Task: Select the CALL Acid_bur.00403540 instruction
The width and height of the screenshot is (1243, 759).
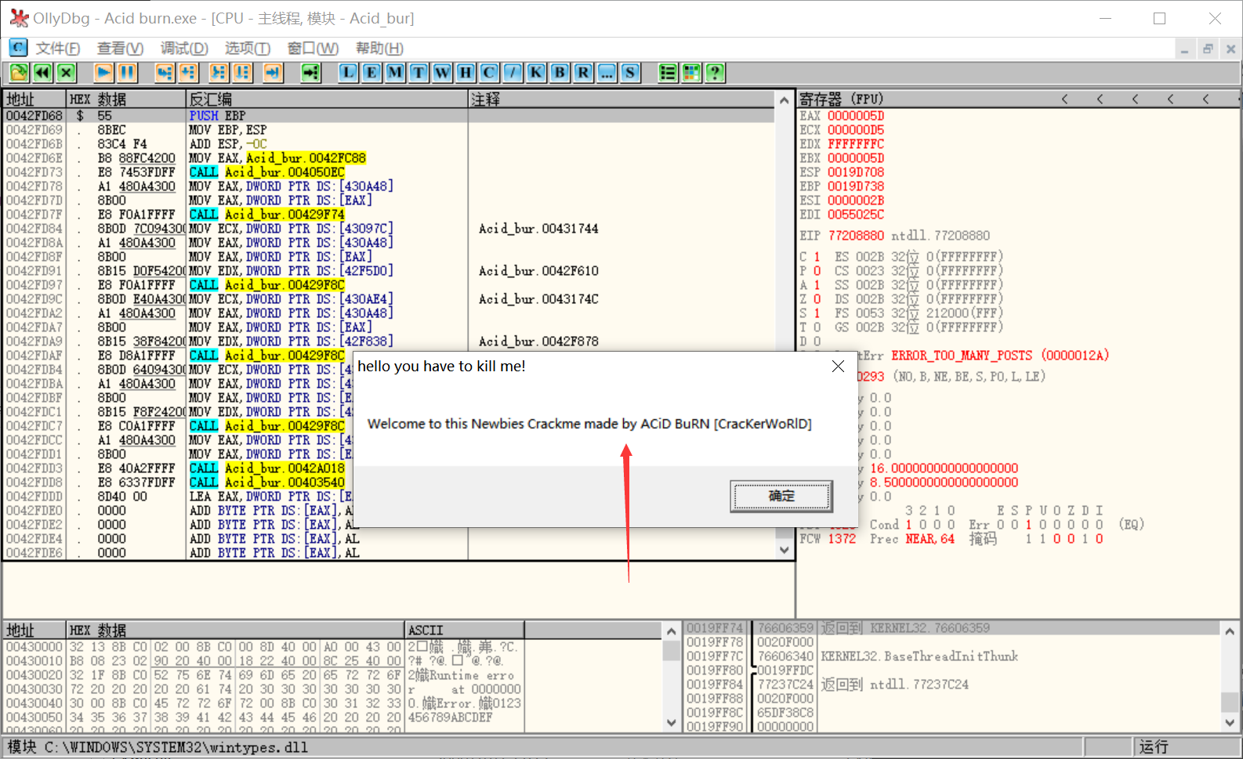Action: point(267,483)
